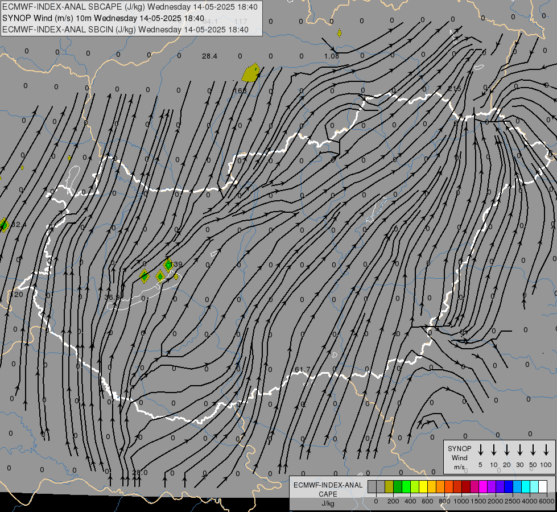Click the 20 m/s wind arrow in SYNOP legend

click(507, 449)
